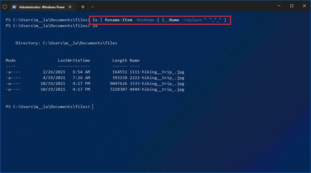The image size is (311, 173).
Task: Click file name 3333-hiking__trip_.jpg
Action: [x=157, y=84]
